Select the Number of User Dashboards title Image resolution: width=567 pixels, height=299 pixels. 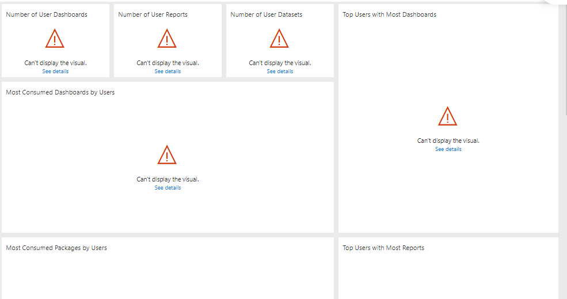pyautogui.click(x=47, y=14)
